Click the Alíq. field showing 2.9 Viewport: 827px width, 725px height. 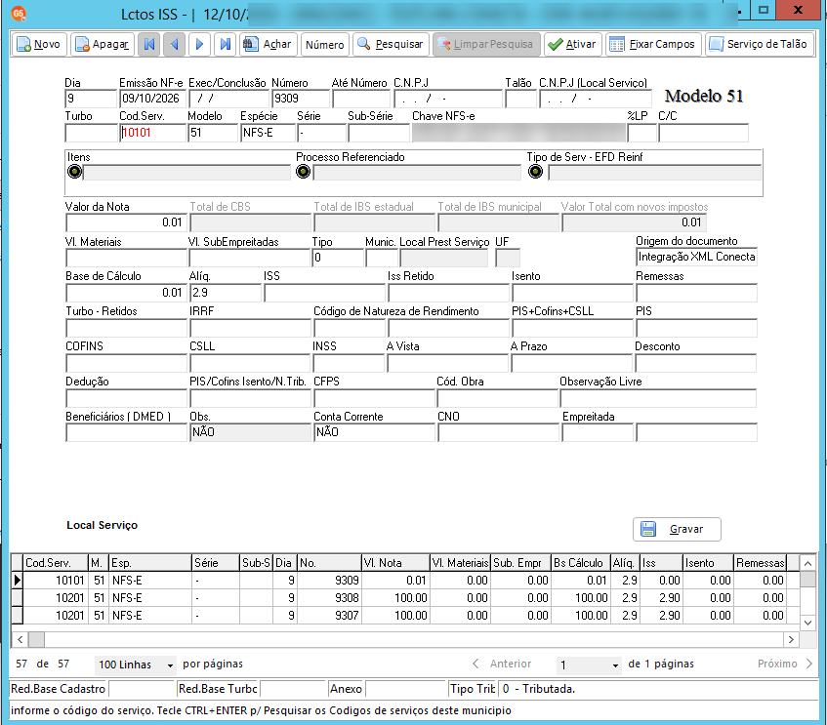click(x=226, y=293)
